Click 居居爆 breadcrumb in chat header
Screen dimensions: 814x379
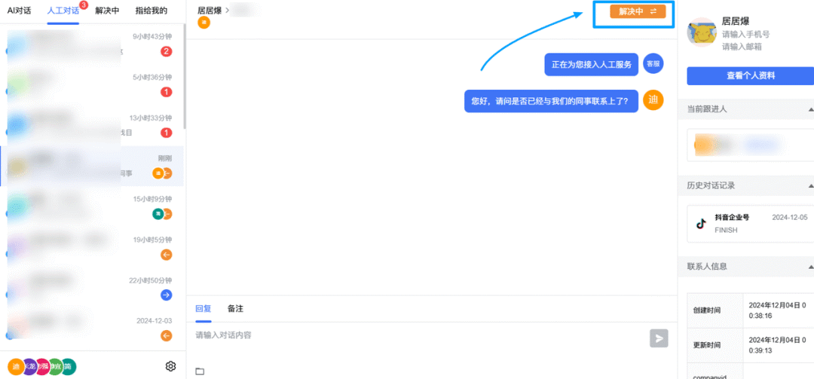[x=210, y=10]
